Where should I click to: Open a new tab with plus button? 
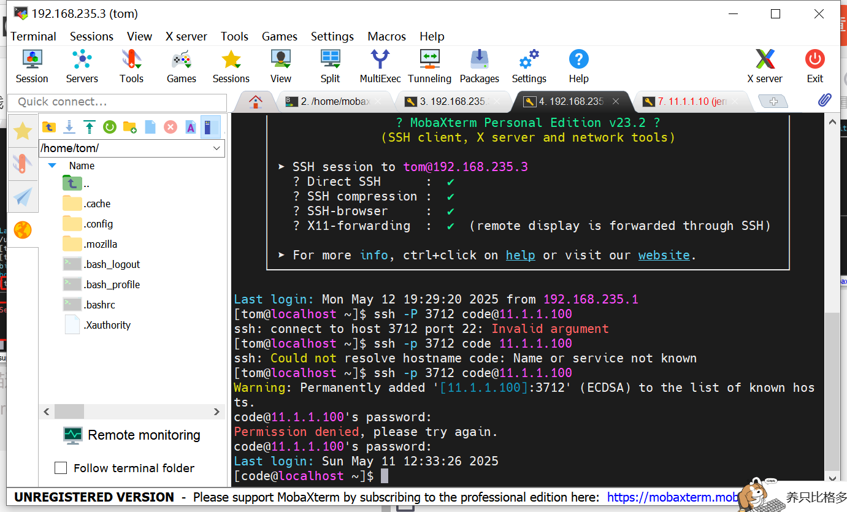tap(773, 101)
